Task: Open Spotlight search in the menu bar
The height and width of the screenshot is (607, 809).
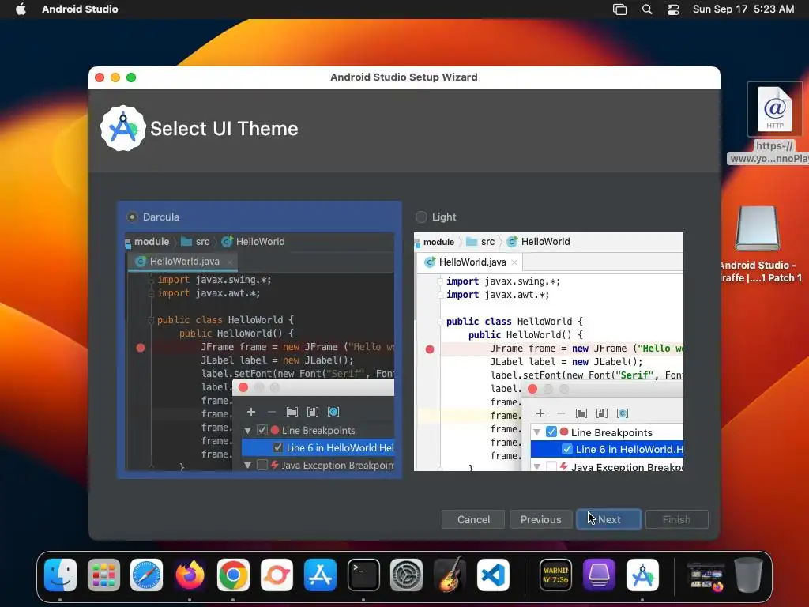Action: pos(646,9)
